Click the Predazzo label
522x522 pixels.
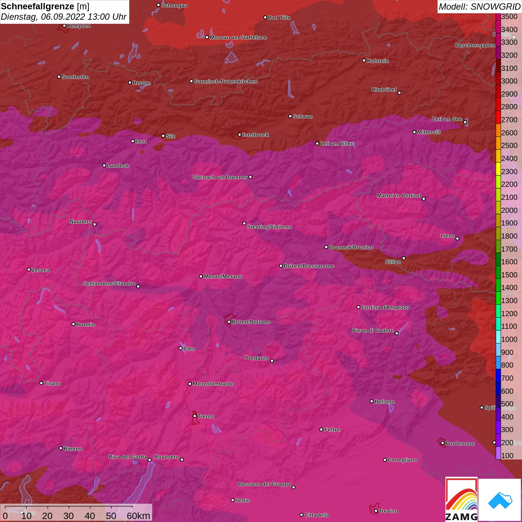pyautogui.click(x=257, y=358)
